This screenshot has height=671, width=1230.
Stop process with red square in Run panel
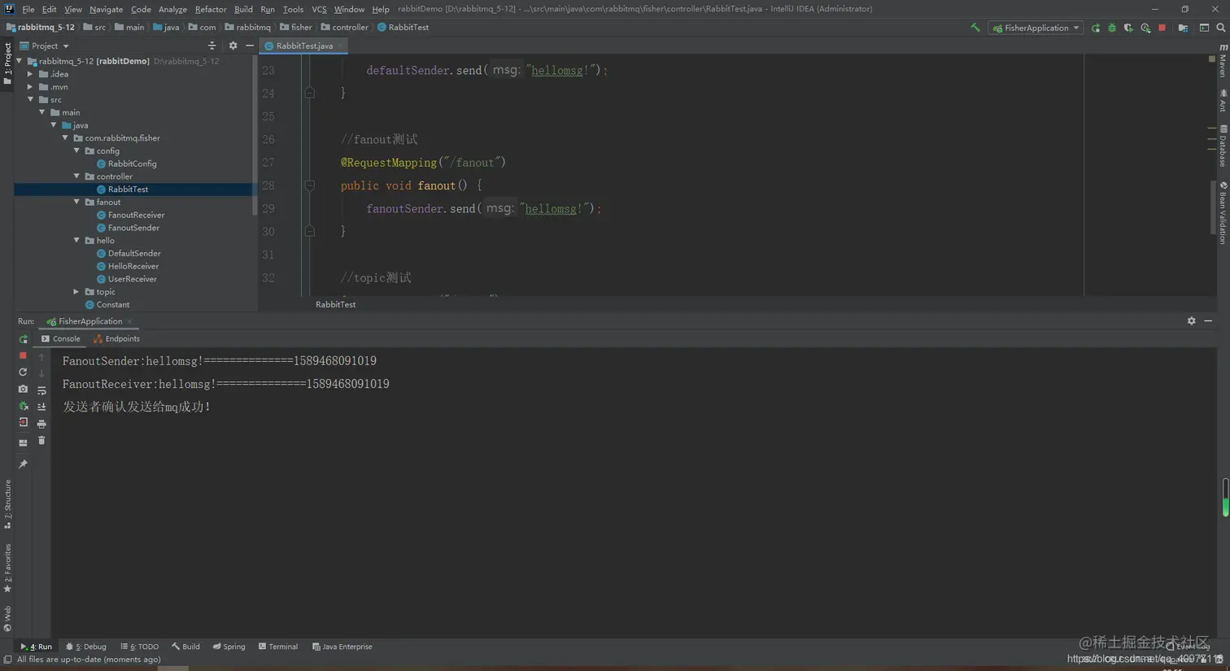(23, 355)
